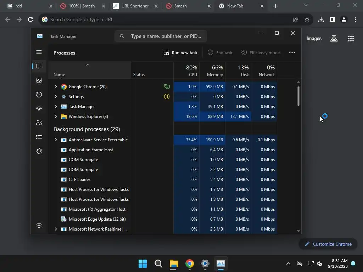Image resolution: width=363 pixels, height=272 pixels.
Task: Click the scrollbar up arrow in process list
Action: (x=298, y=82)
